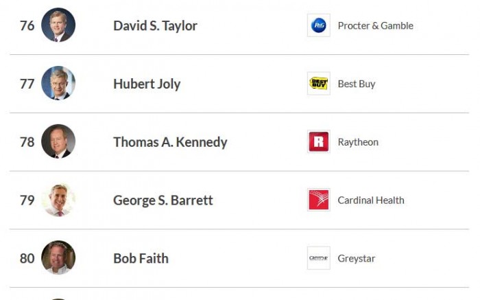Open David S. Taylor's name link

tap(155, 26)
